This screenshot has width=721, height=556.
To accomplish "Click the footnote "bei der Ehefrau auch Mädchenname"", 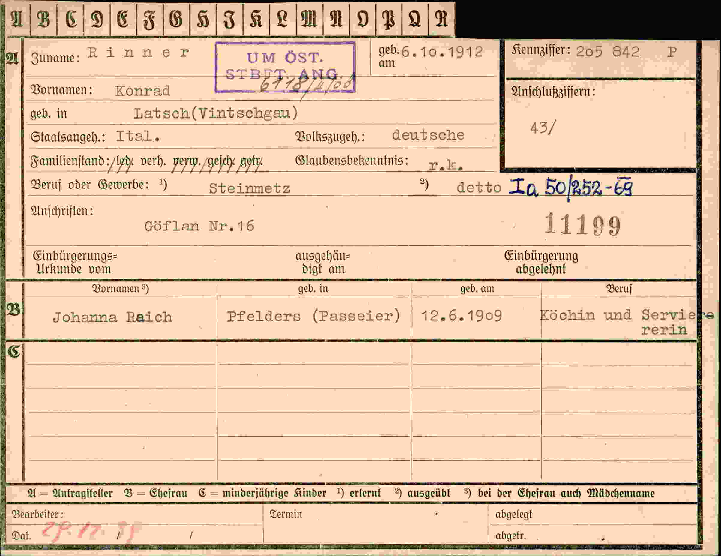I will (x=566, y=493).
